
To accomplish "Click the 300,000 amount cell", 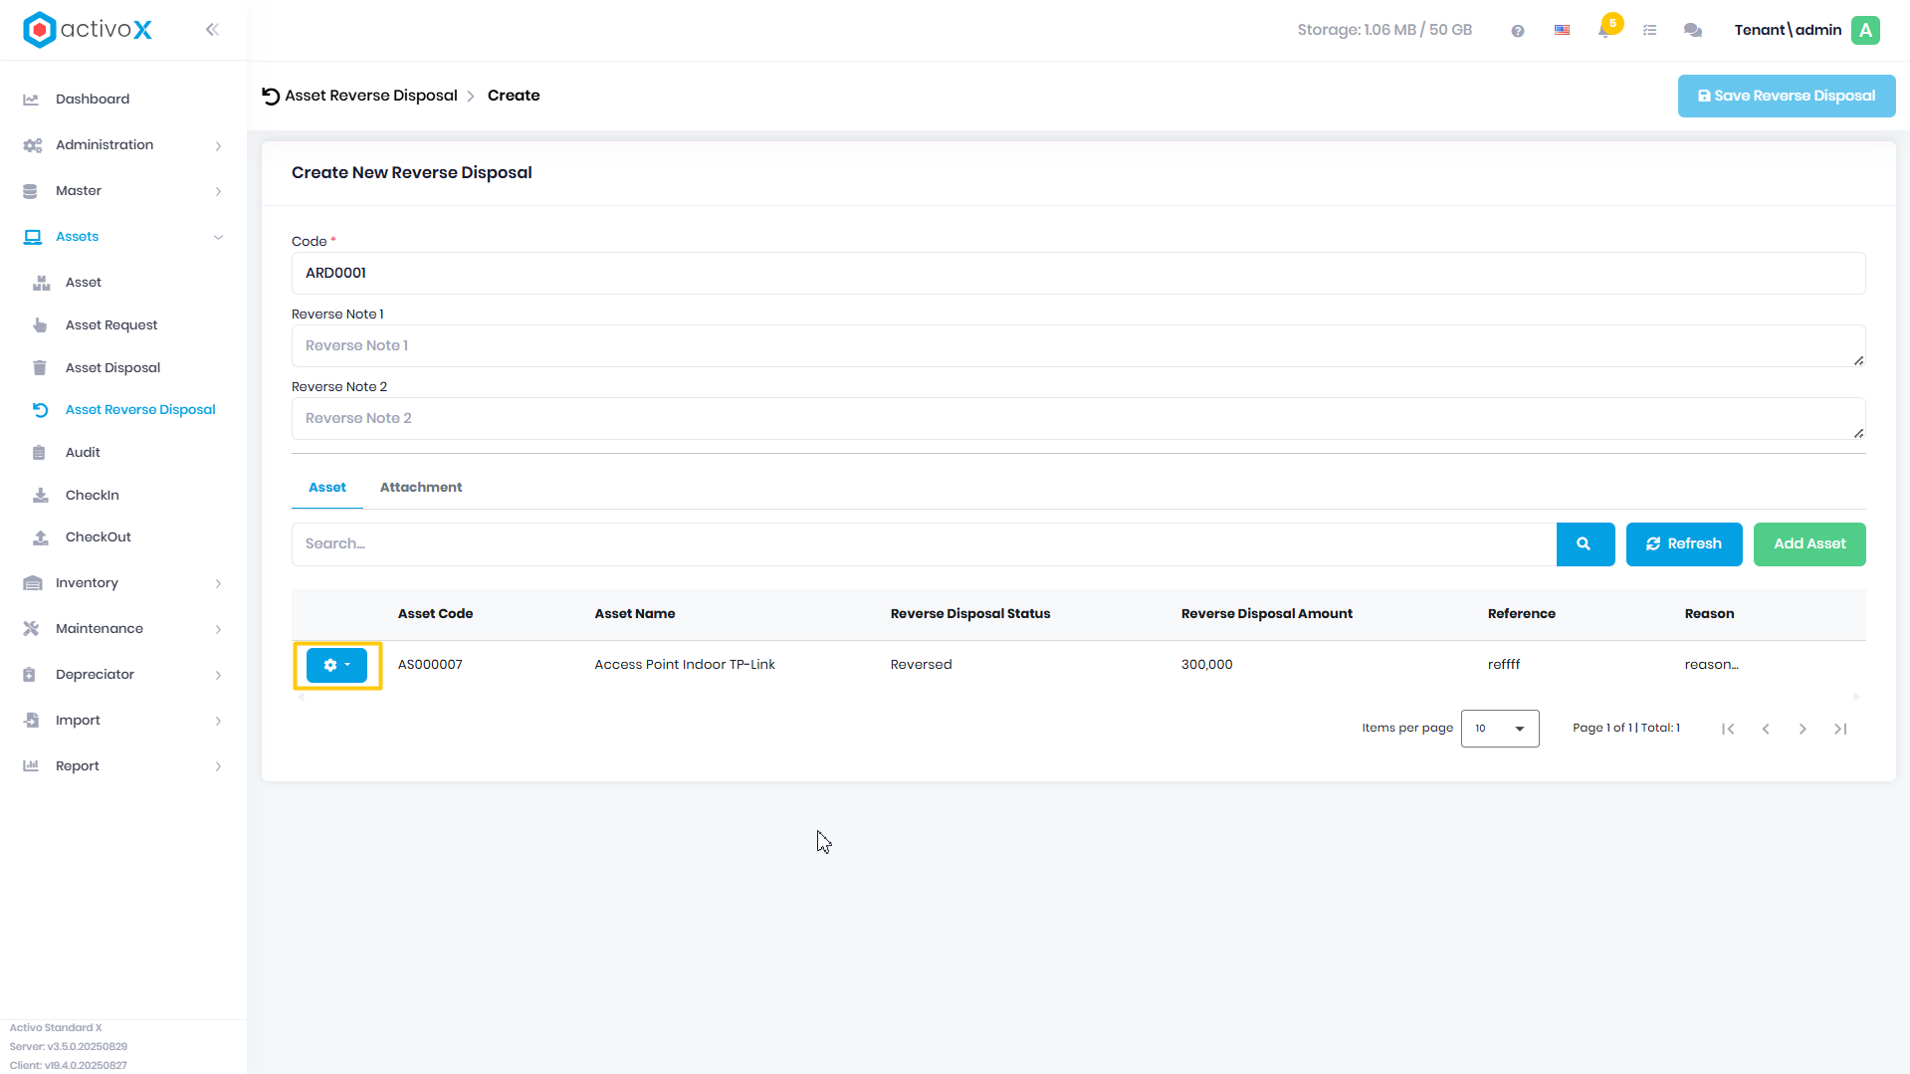I will click(1206, 665).
